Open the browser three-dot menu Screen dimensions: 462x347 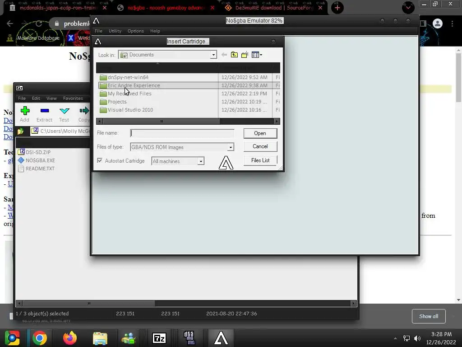pos(452,23)
